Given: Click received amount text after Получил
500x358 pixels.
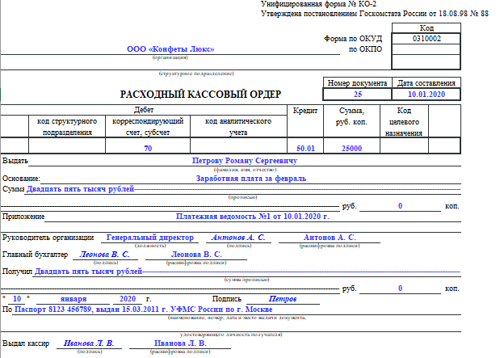Looking at the screenshot, I should 88,272.
